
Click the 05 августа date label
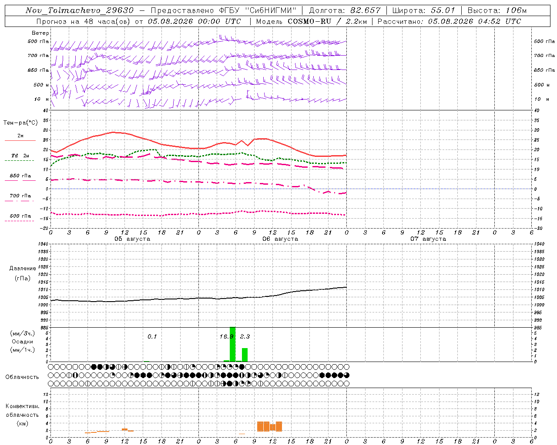(132, 239)
